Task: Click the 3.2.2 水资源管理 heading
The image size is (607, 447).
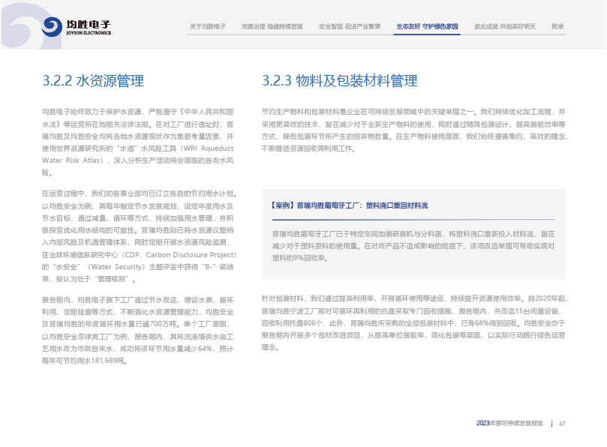Action: 92,81
